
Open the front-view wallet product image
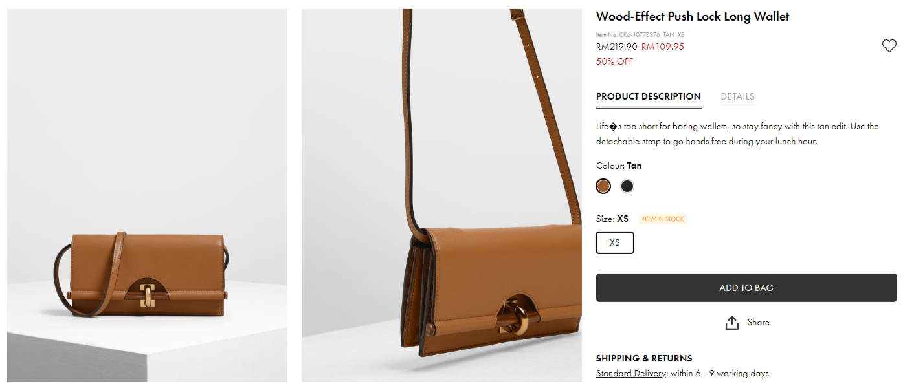tap(147, 195)
